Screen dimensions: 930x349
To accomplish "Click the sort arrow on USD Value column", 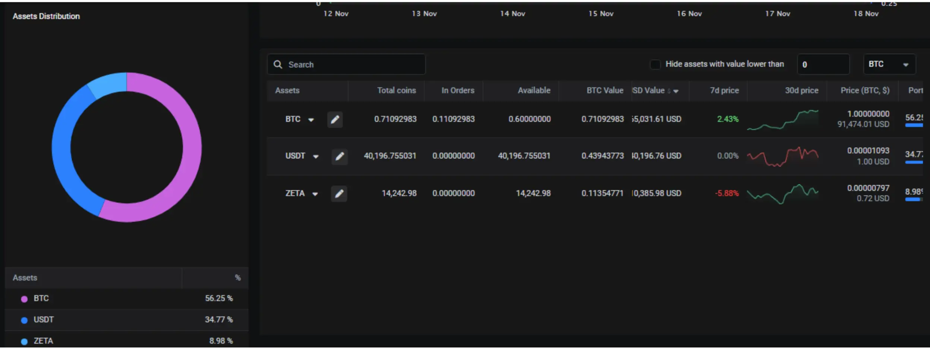I will [676, 91].
